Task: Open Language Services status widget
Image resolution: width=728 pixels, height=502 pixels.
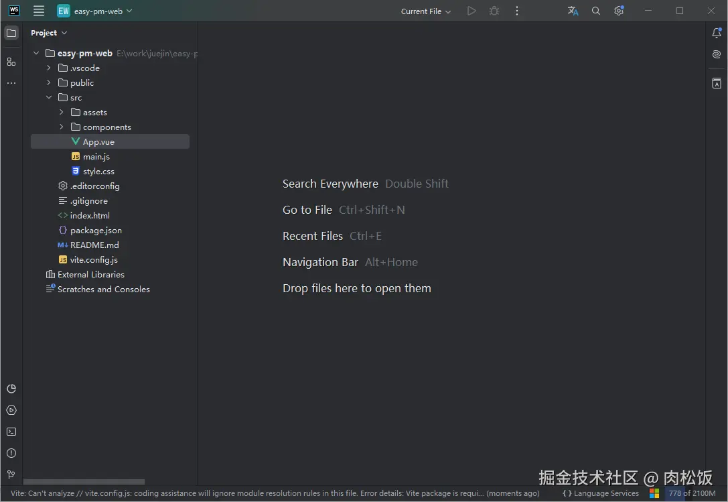Action: 600,494
